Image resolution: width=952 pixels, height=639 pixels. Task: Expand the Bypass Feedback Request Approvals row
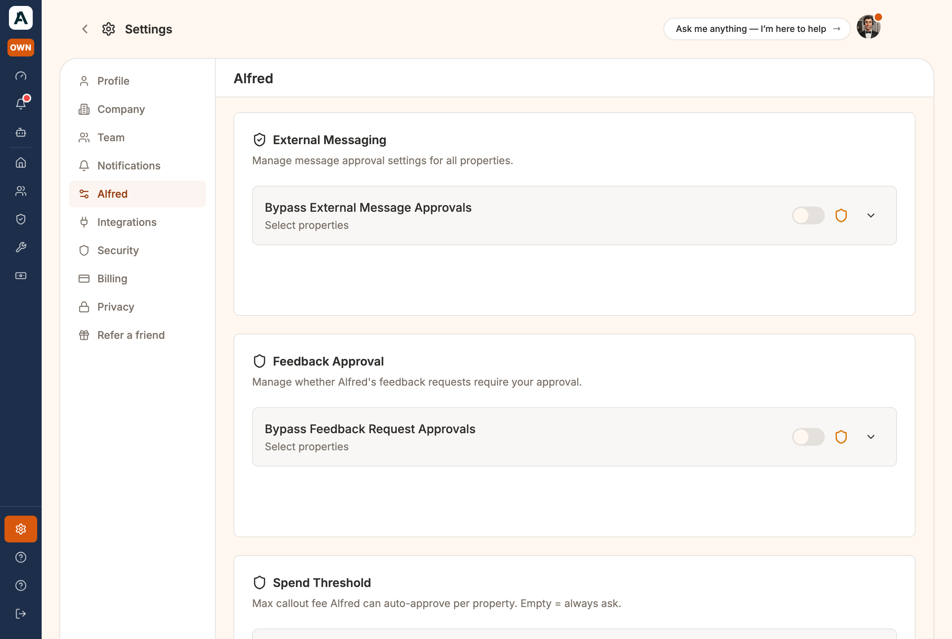[x=871, y=437]
